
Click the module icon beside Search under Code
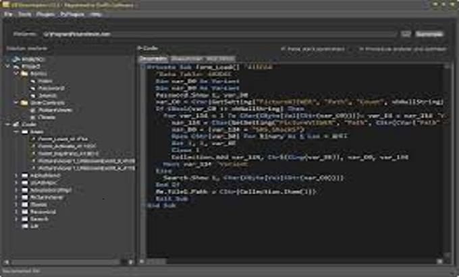pyautogui.click(x=25, y=219)
